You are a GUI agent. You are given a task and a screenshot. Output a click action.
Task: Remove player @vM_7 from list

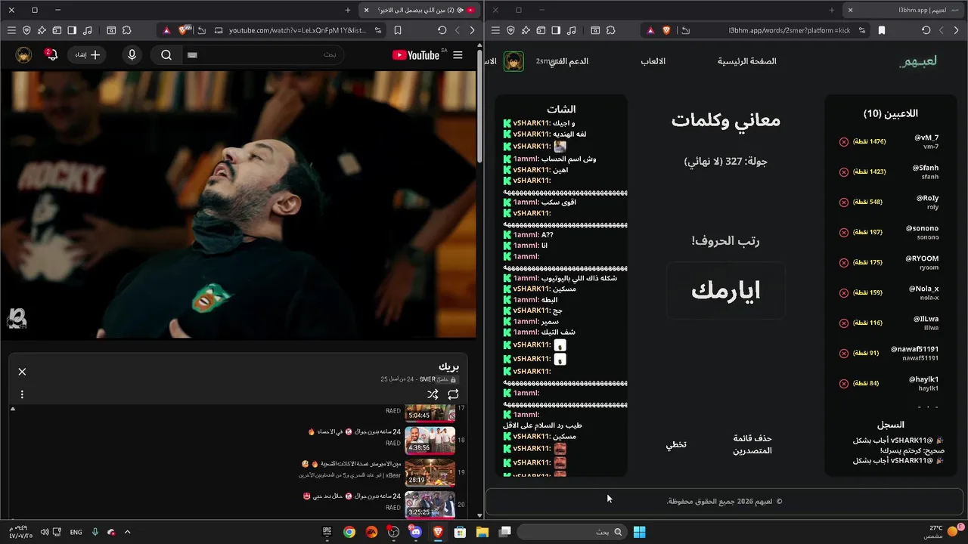point(844,142)
